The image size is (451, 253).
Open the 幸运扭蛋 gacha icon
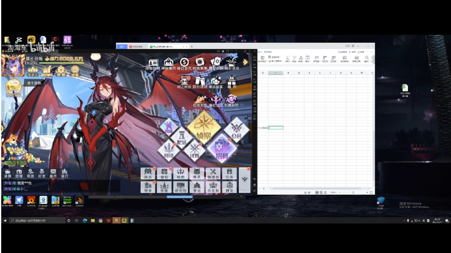[x=216, y=83]
